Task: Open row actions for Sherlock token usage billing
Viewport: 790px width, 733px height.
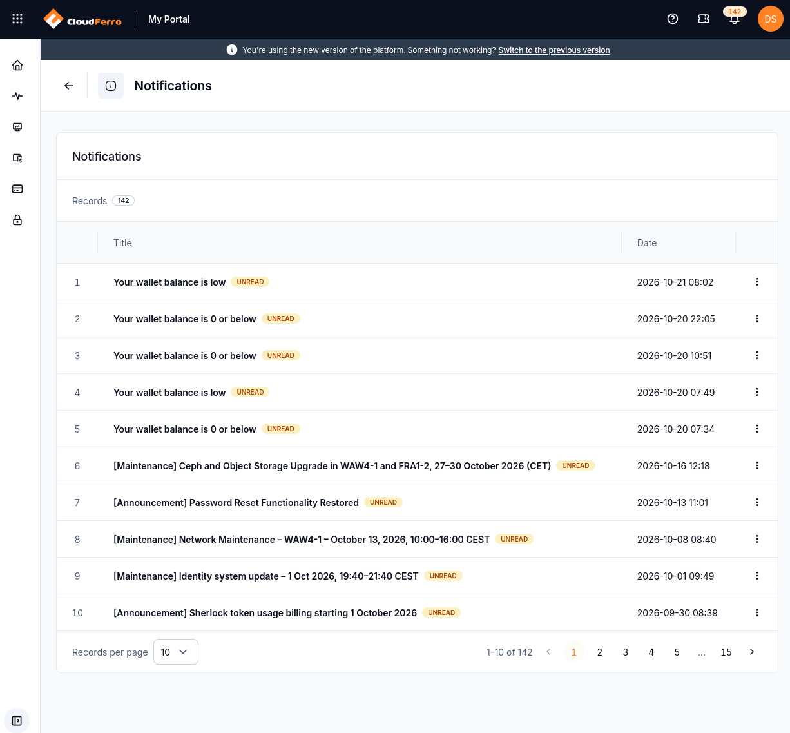Action: point(757,612)
